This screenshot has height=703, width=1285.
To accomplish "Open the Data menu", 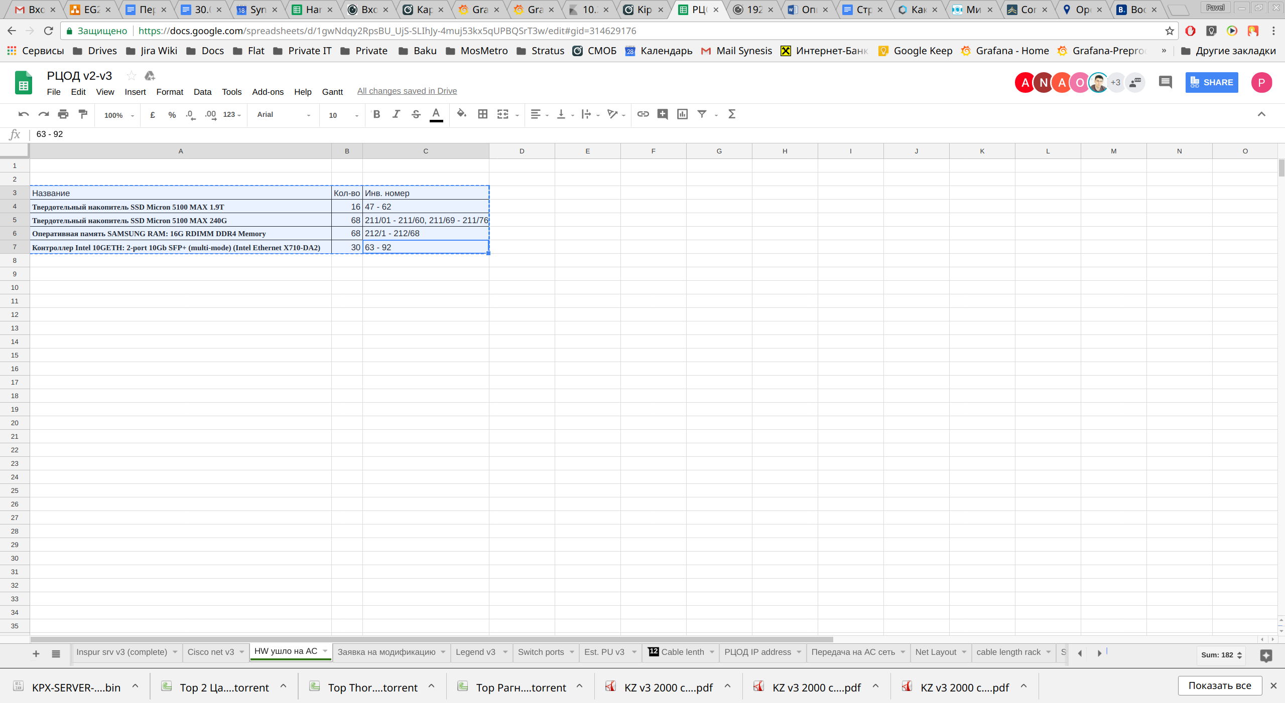I will pyautogui.click(x=202, y=92).
